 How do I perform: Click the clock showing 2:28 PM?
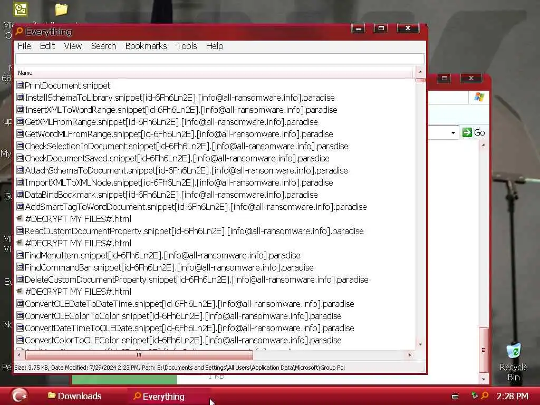point(513,396)
